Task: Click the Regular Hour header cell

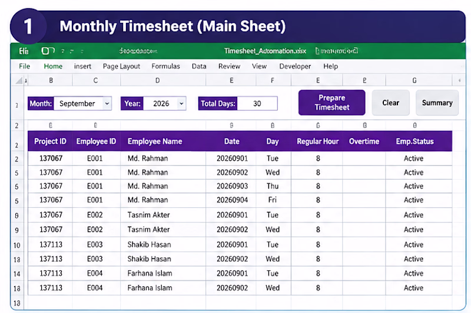Action: click(x=317, y=142)
